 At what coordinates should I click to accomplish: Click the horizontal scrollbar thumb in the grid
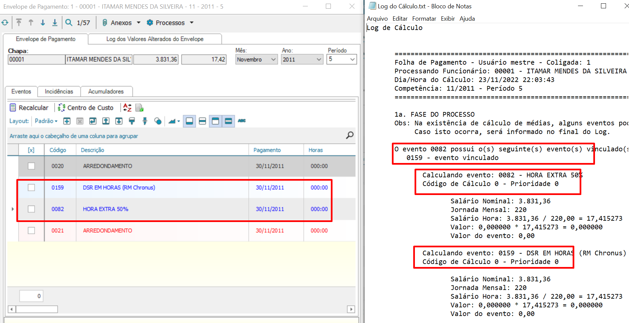click(37, 309)
